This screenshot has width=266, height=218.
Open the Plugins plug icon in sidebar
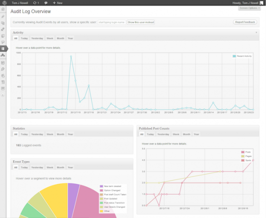point(3,69)
